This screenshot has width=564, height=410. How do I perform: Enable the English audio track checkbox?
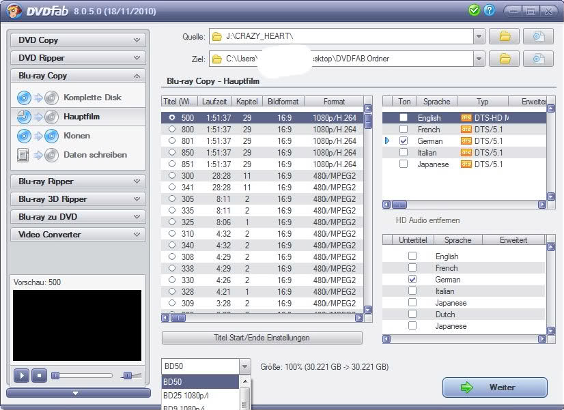(x=404, y=117)
